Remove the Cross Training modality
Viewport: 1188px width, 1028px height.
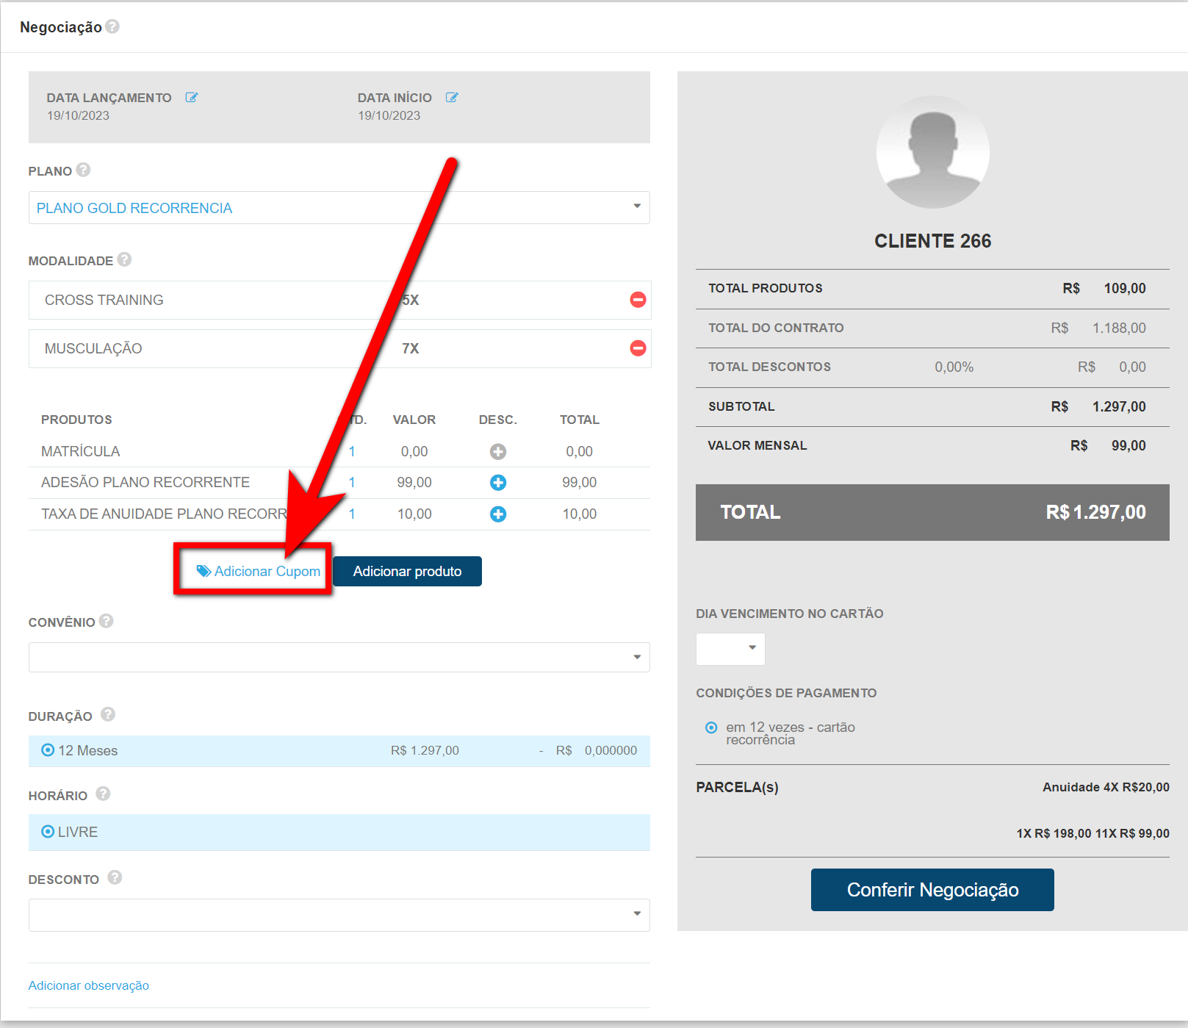(638, 300)
